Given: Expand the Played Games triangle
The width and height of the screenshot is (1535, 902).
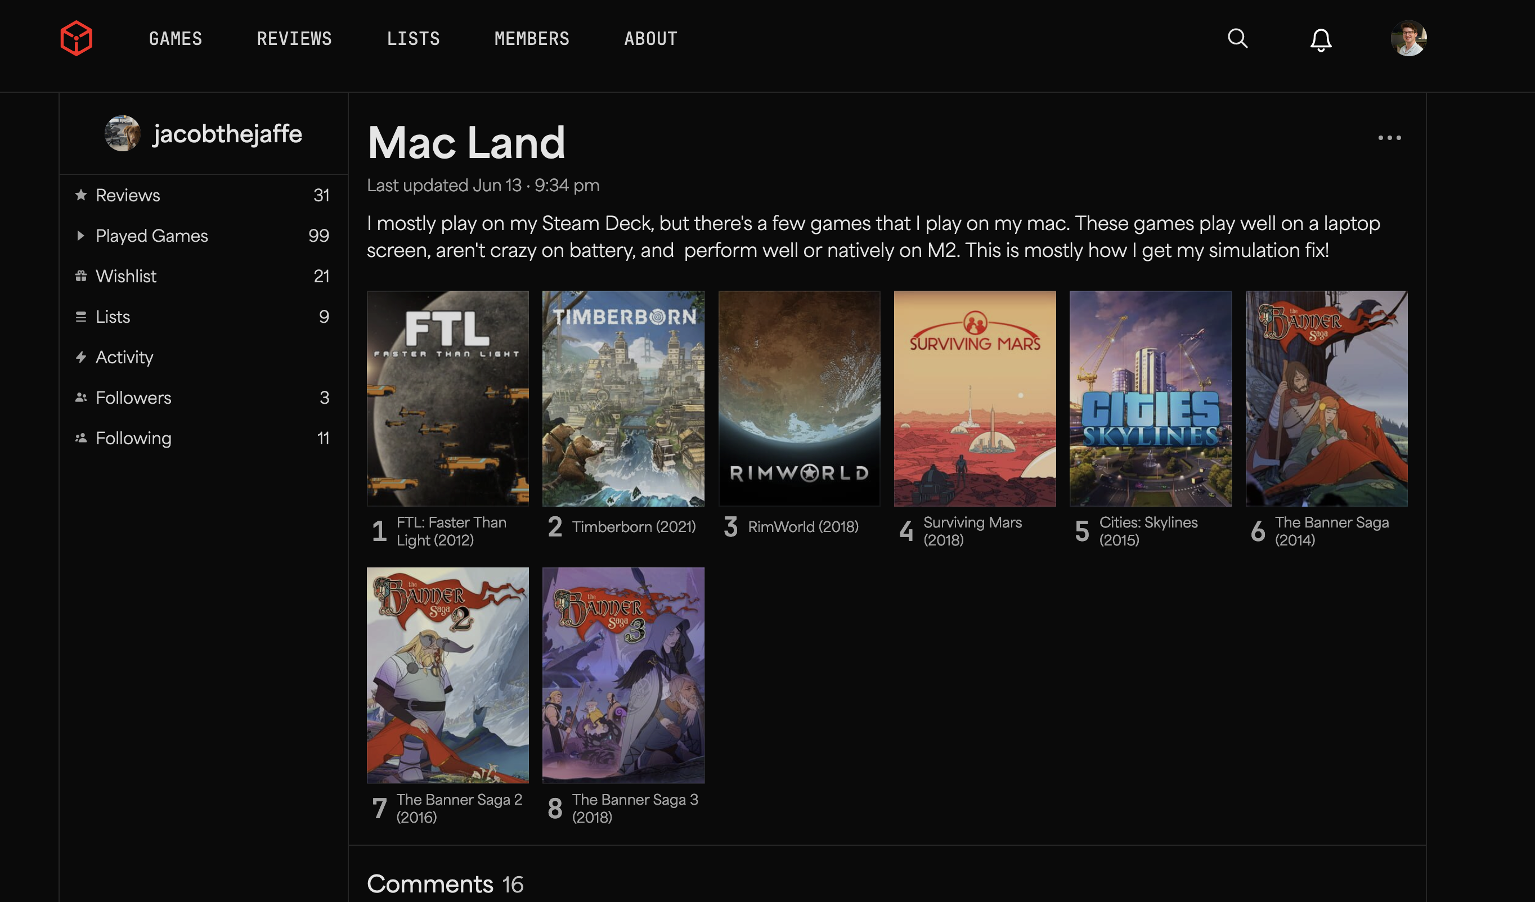Looking at the screenshot, I should (80, 236).
